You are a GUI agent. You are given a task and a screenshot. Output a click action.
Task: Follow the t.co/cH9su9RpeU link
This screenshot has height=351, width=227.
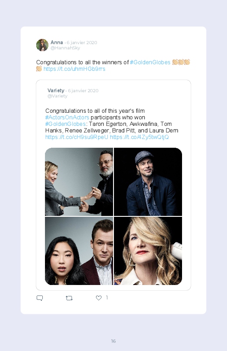(x=77, y=137)
